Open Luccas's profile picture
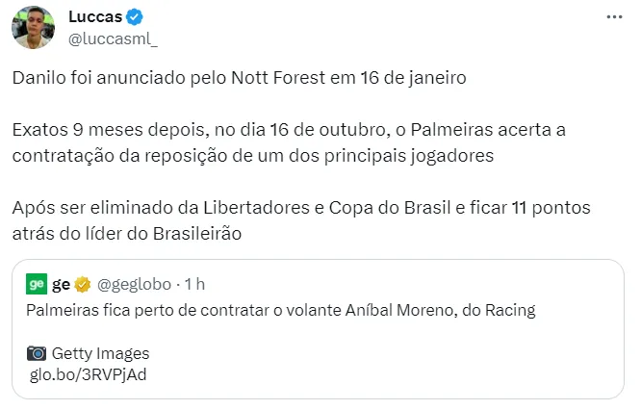Screen dimensions: 641x410 pos(33,27)
